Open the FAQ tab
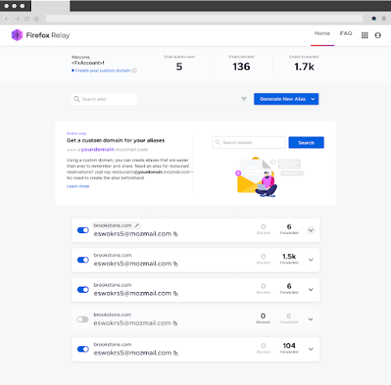391x385 pixels. point(346,33)
